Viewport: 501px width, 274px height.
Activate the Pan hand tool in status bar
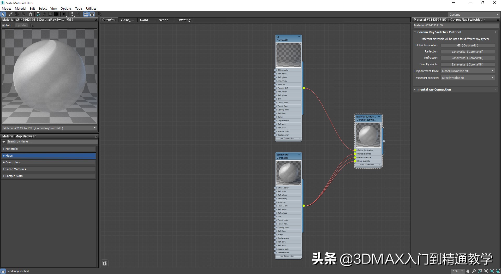tap(467, 271)
